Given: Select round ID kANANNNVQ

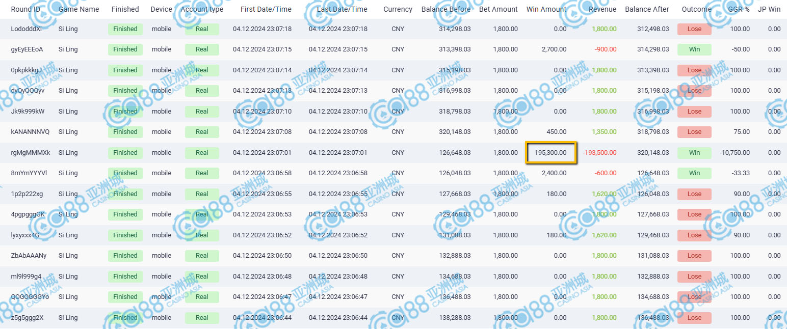Looking at the screenshot, I should pyautogui.click(x=30, y=132).
